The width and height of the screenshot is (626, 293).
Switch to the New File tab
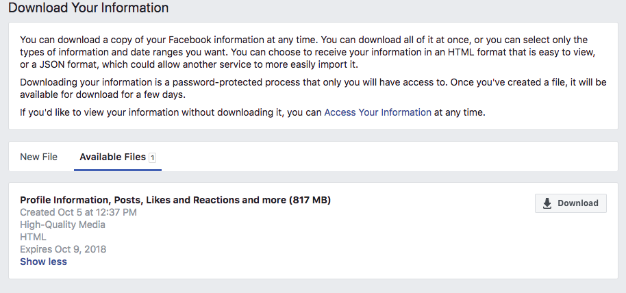click(39, 157)
